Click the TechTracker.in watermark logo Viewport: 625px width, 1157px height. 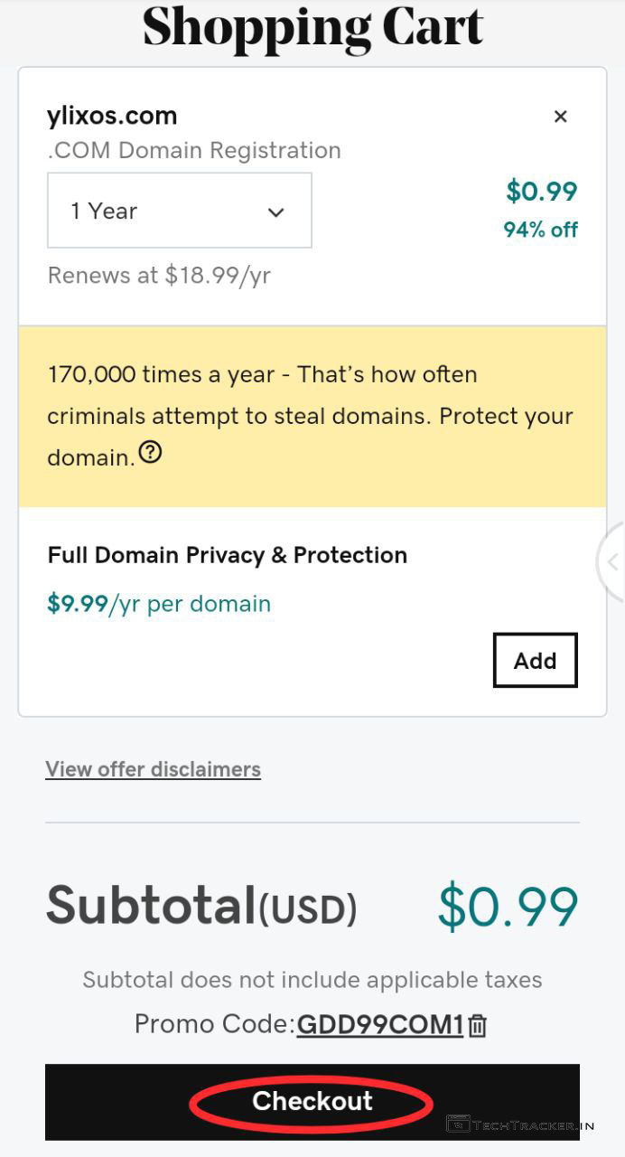[x=520, y=1125]
